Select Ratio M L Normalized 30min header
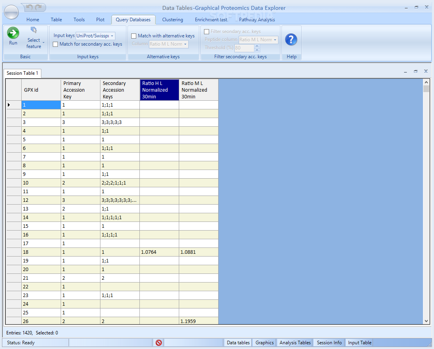The image size is (434, 349). 199,90
